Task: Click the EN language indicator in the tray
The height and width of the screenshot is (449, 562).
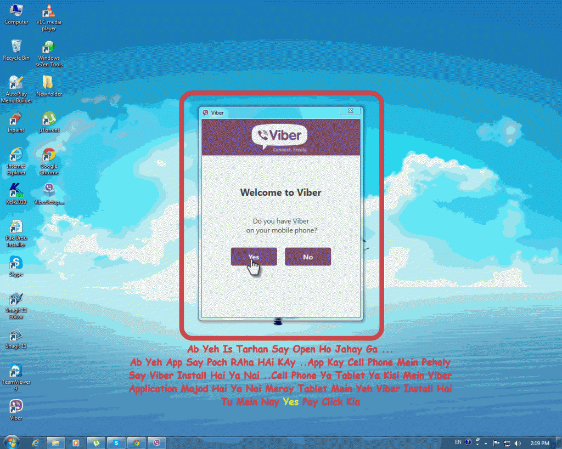Action: pos(458,442)
